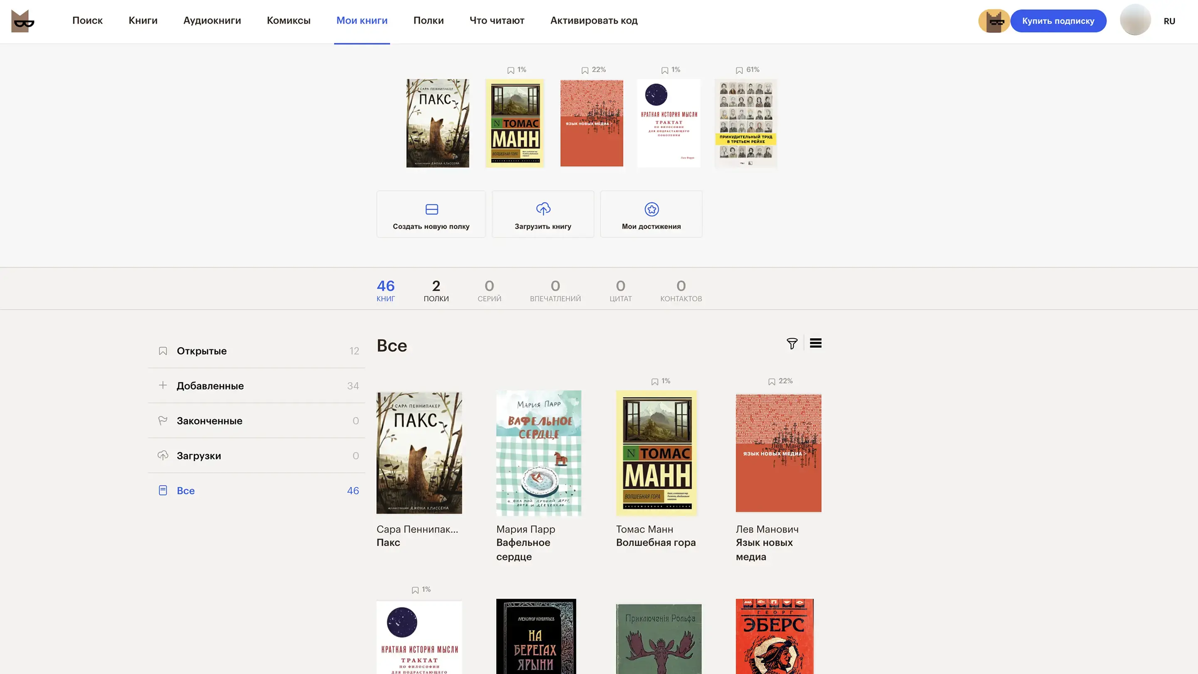Click pixel cat subscription icon
This screenshot has height=674, width=1198.
(x=994, y=21)
